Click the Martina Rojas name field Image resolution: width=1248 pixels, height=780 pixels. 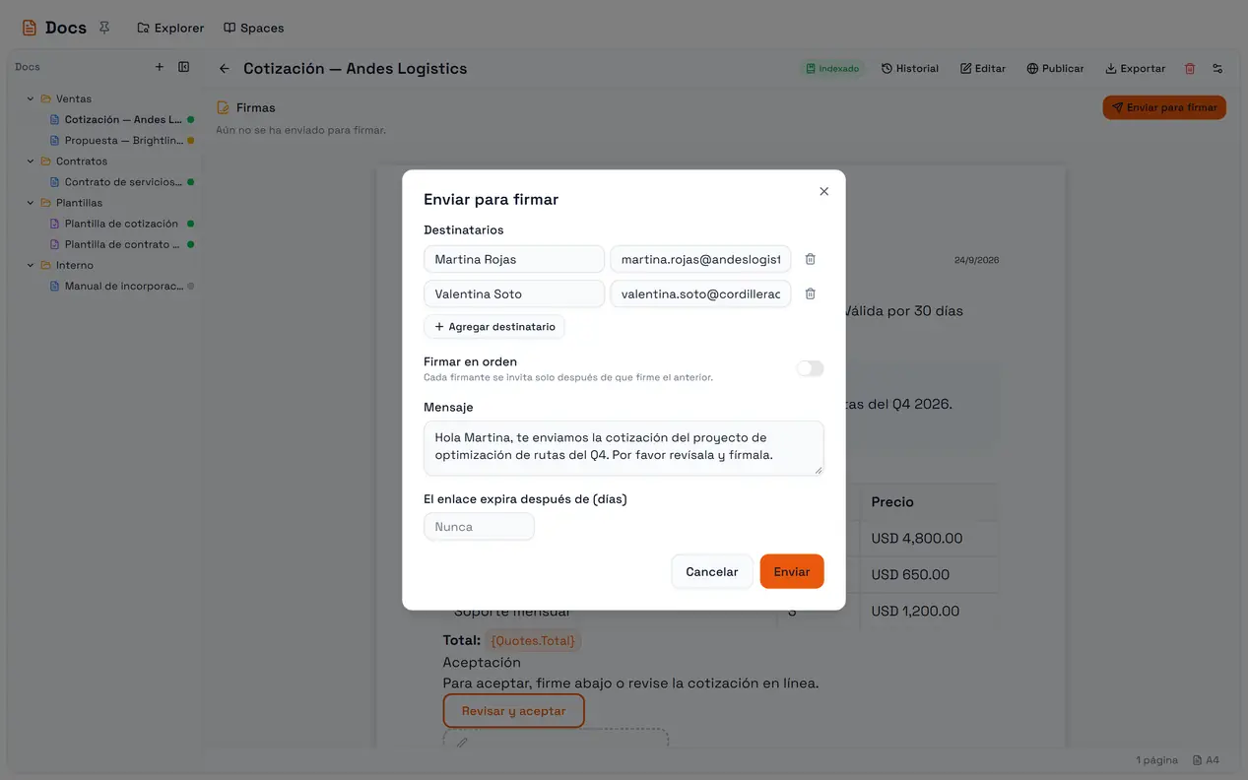coord(514,259)
